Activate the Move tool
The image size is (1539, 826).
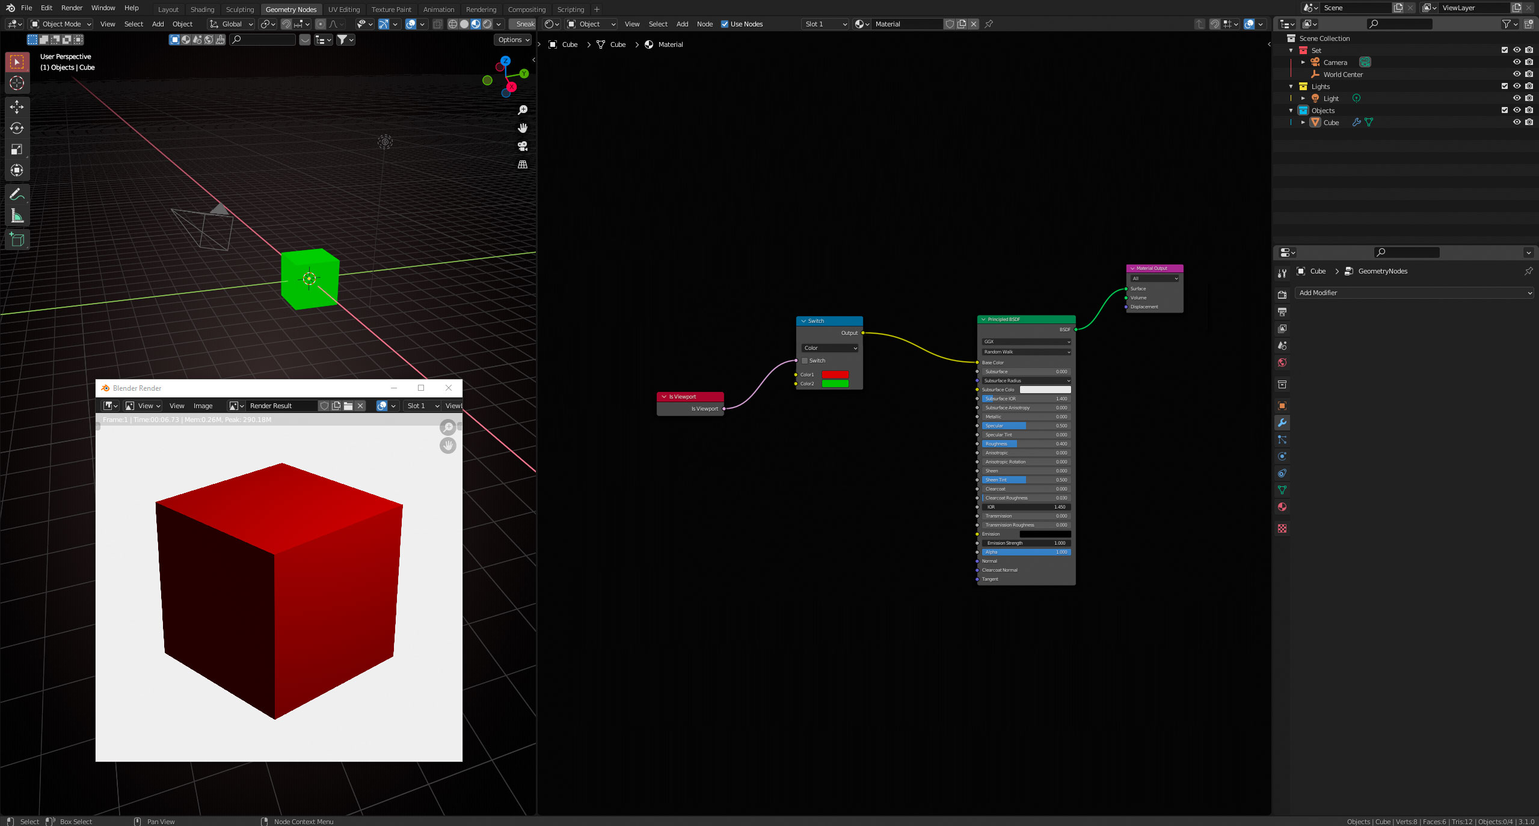pos(17,107)
